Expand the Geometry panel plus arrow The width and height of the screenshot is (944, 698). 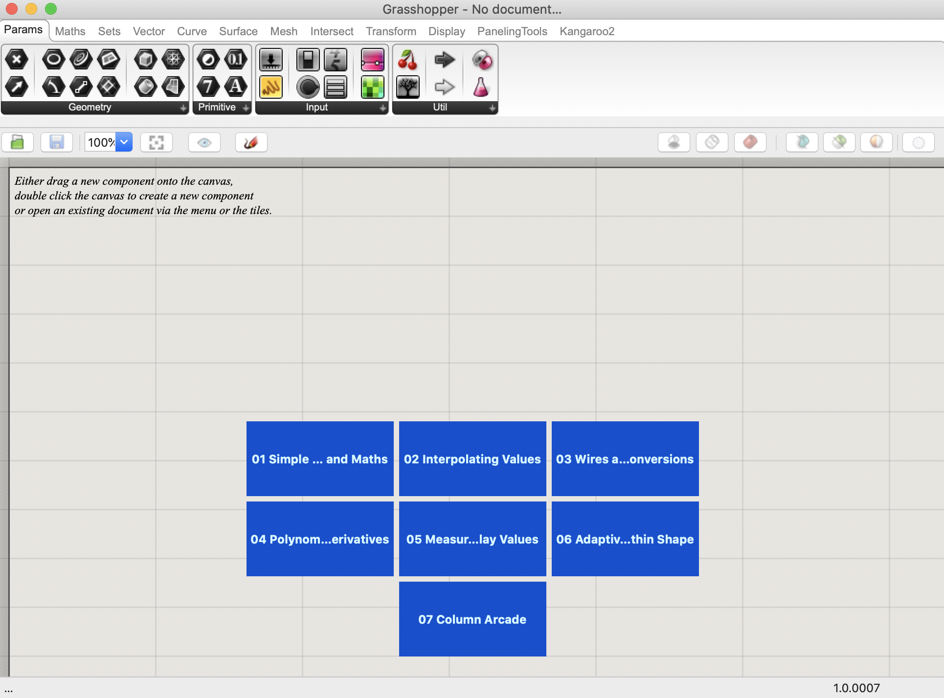(183, 108)
